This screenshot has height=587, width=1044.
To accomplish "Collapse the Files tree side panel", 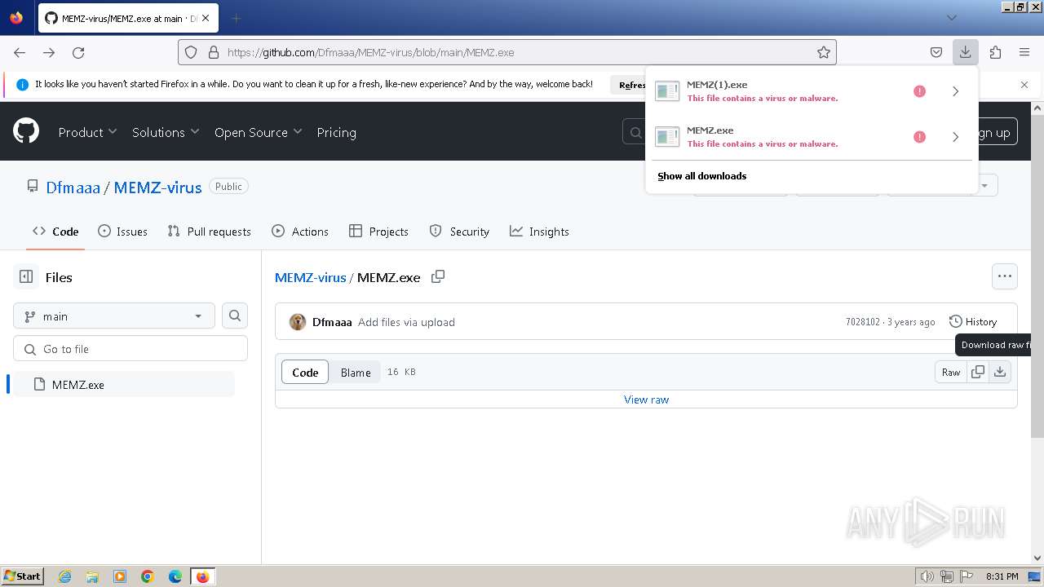I will [x=26, y=277].
